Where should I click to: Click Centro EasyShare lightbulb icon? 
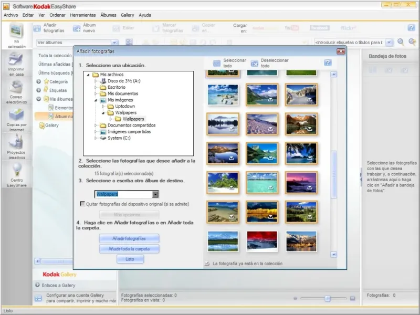[16, 170]
